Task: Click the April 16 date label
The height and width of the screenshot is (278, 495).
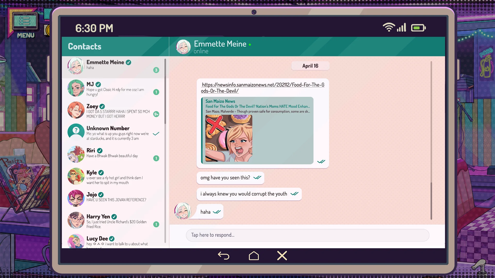Action: coord(310,66)
